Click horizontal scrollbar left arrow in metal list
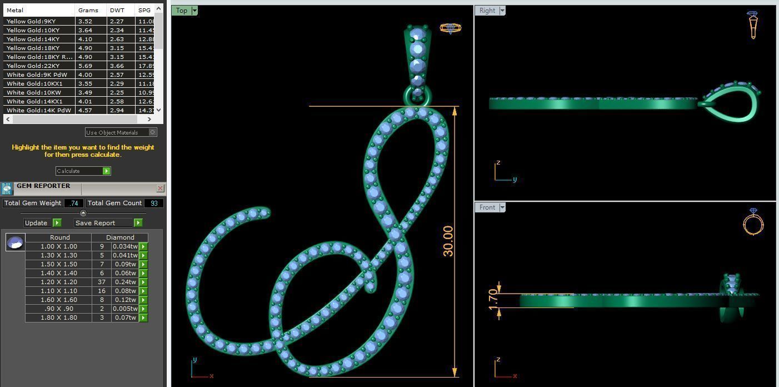 coord(8,119)
